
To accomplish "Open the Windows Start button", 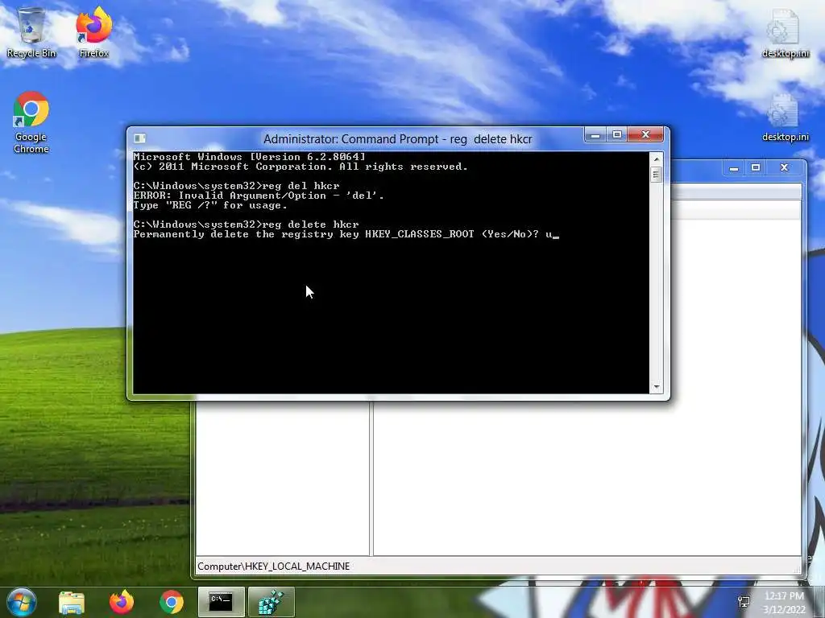I will (22, 602).
